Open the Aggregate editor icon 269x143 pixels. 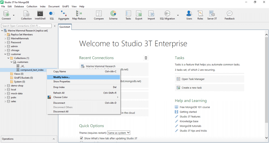64,15
